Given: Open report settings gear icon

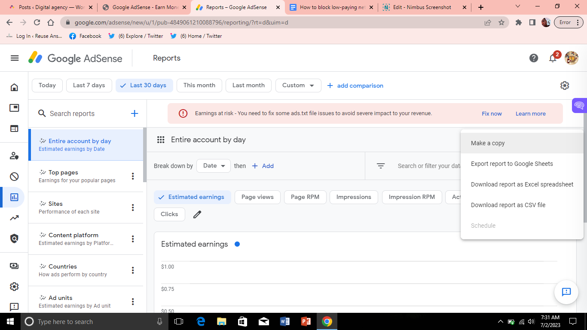Looking at the screenshot, I should click(x=565, y=86).
